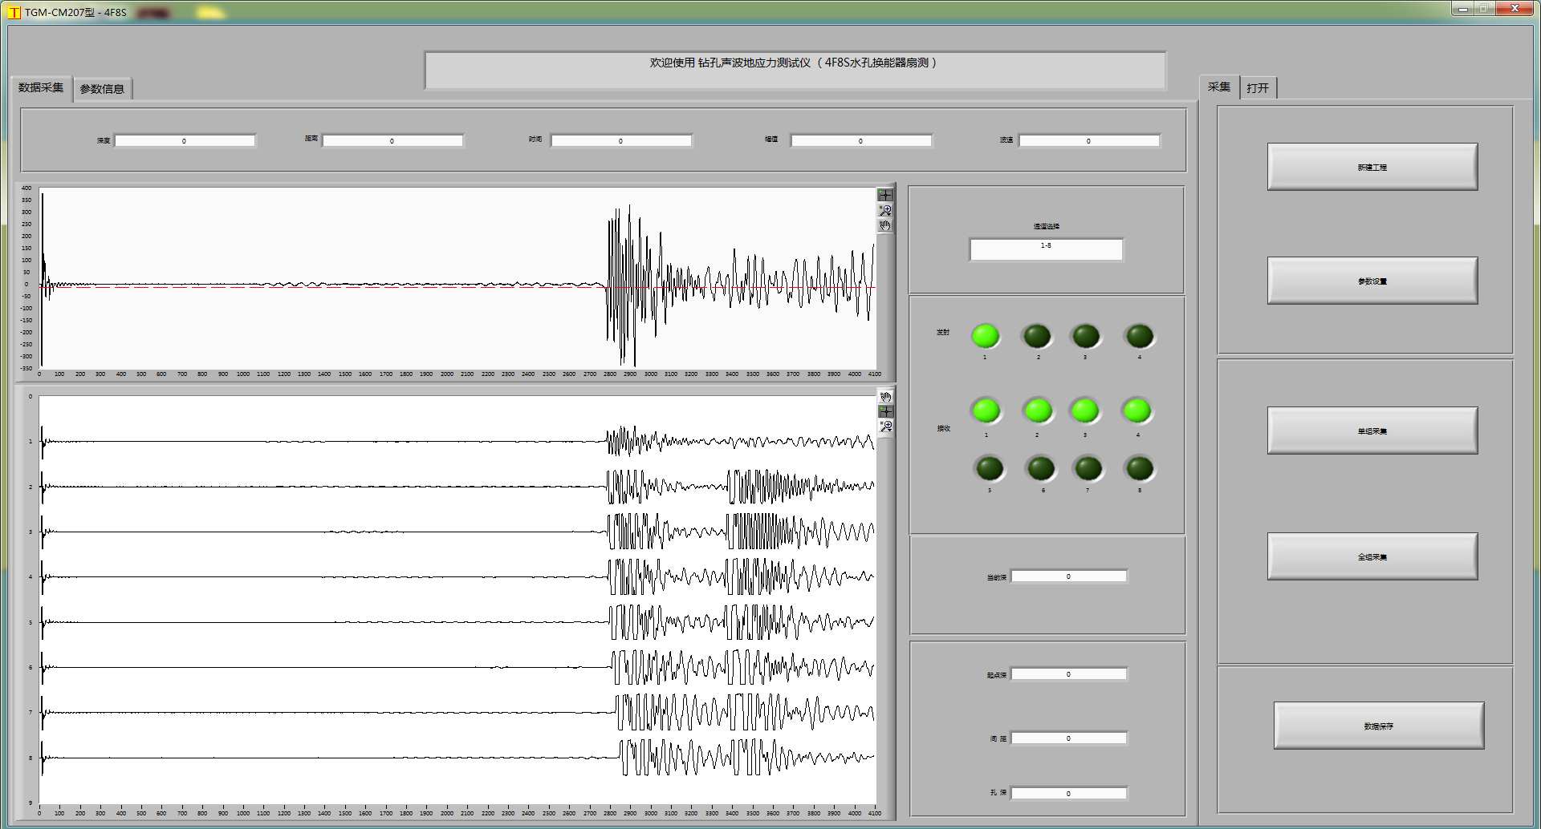
Task: Switch to the 采集 tab
Action: click(1218, 87)
